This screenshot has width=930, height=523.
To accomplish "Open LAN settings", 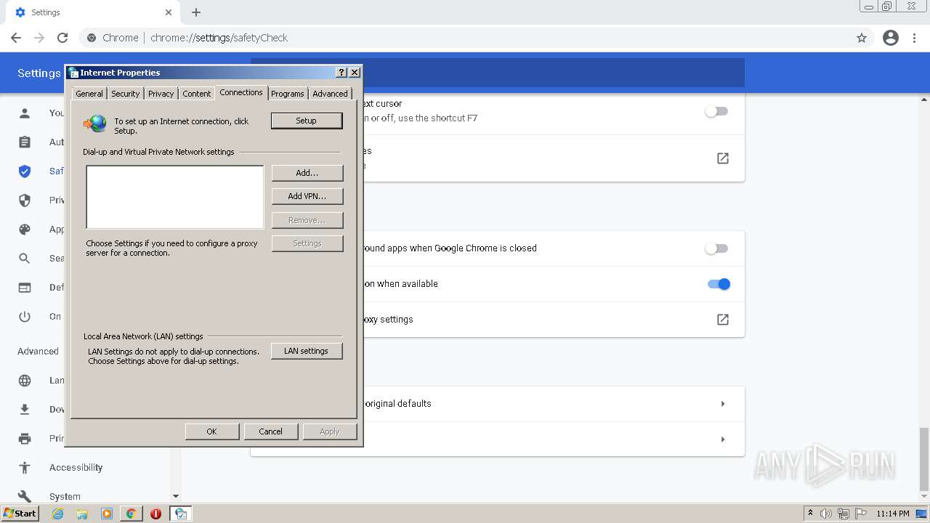I will pyautogui.click(x=306, y=351).
